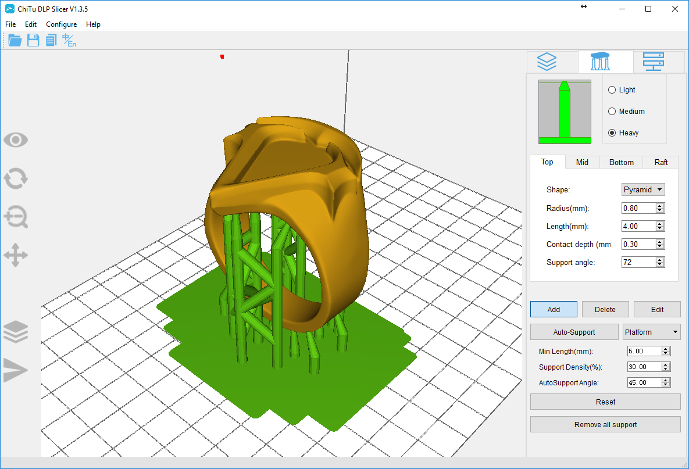Decrease Support angle with down arrow
The height and width of the screenshot is (469, 689).
pyautogui.click(x=659, y=265)
